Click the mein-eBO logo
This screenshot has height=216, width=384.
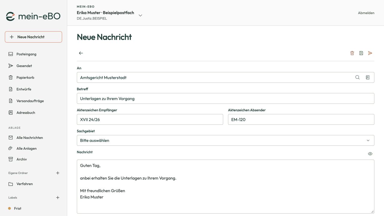33,16
